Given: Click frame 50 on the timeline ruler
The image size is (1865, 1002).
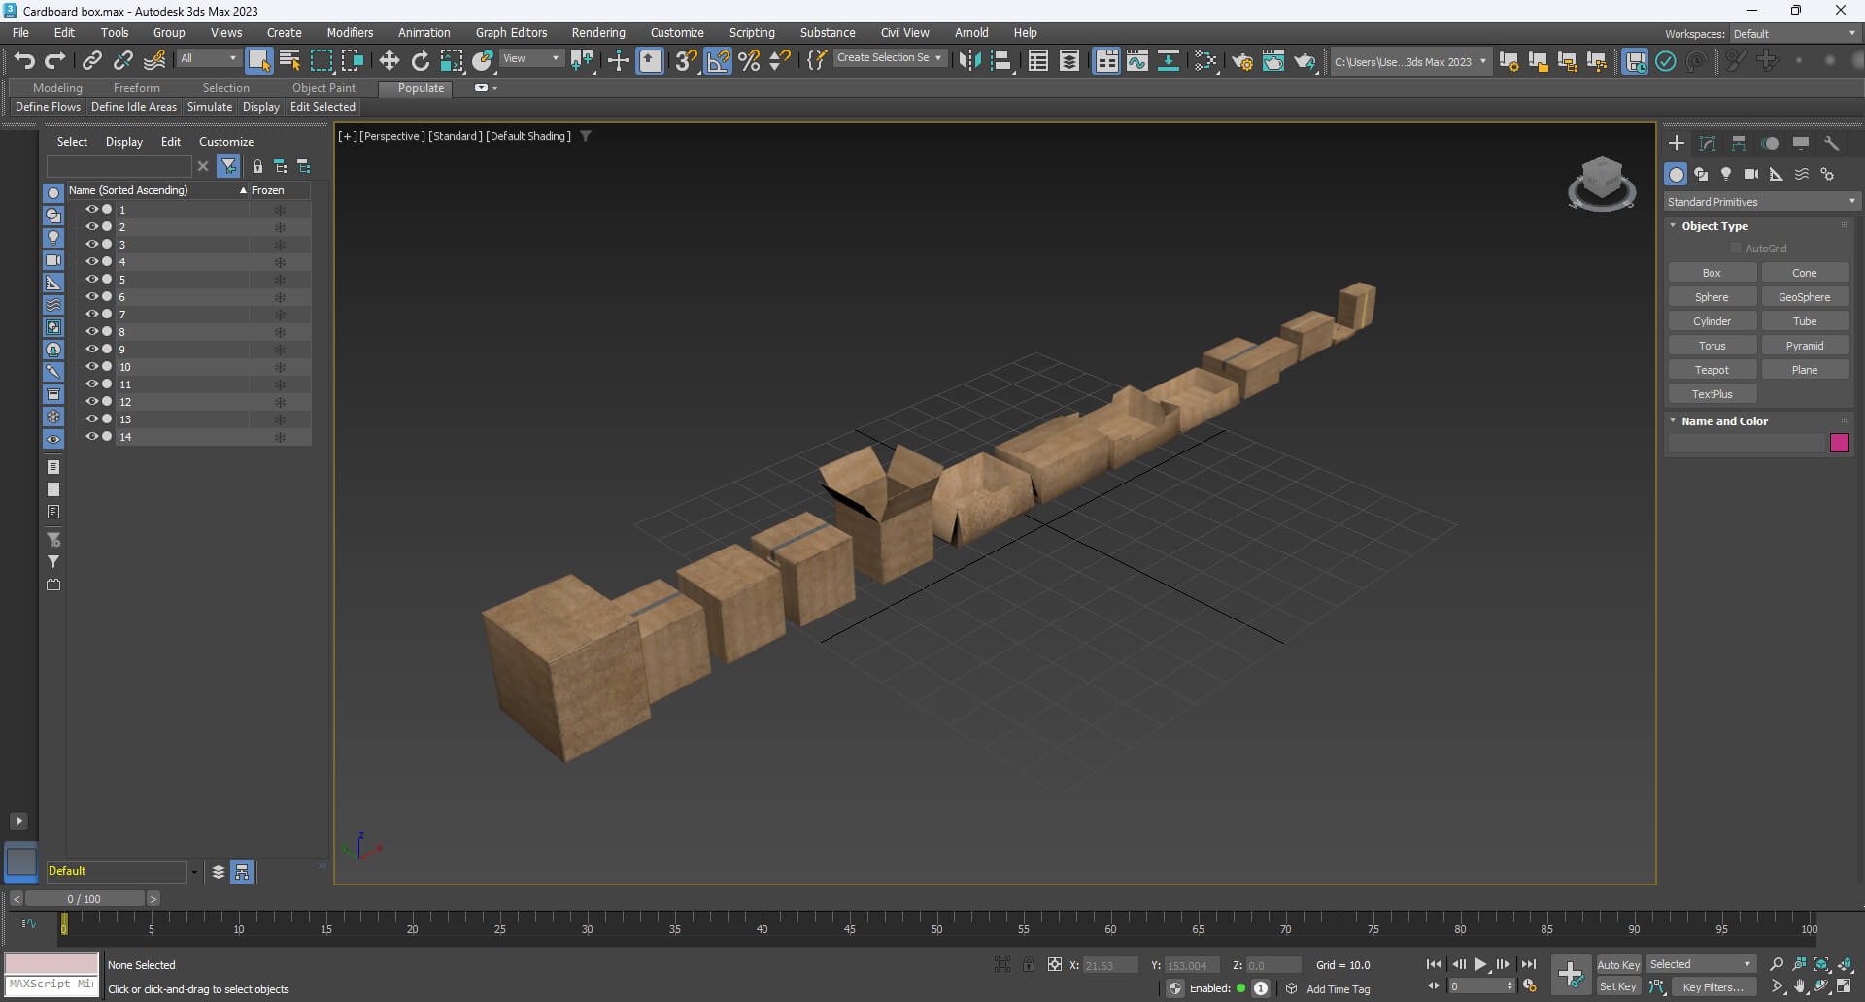Looking at the screenshot, I should tap(936, 927).
